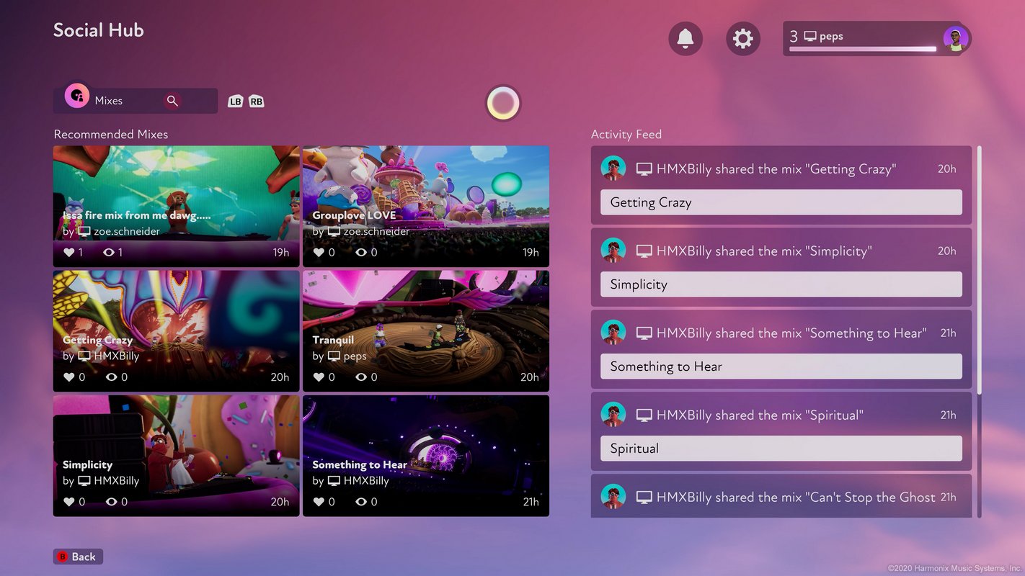Open the settings gear icon
This screenshot has height=576, width=1025.
click(x=742, y=38)
